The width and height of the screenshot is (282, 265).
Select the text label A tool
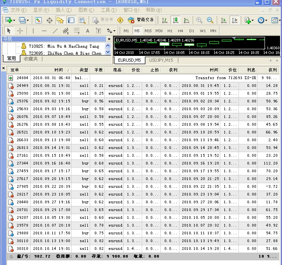coord(87,31)
